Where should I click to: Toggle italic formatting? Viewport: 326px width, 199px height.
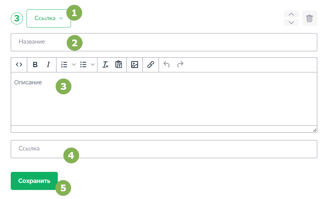tap(48, 65)
